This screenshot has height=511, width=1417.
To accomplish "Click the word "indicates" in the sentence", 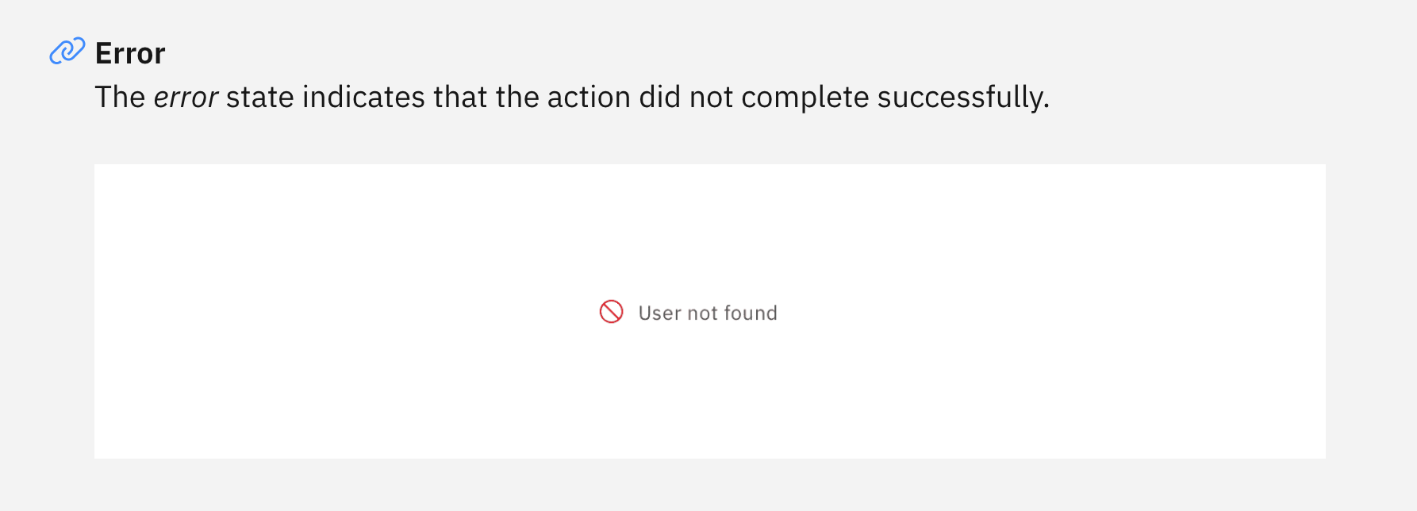I will pos(364,98).
